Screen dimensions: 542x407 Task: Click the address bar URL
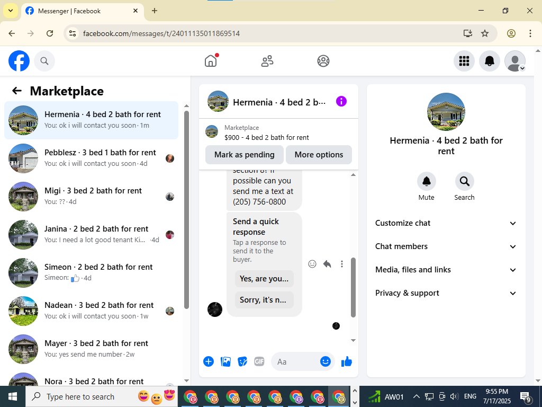pyautogui.click(x=161, y=33)
